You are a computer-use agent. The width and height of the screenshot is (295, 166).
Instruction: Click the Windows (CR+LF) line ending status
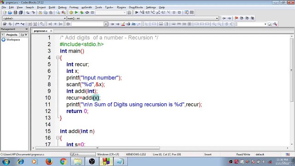coord(108,154)
